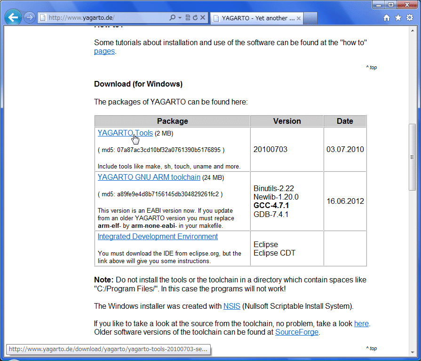
Task: Click the bold "Note:" label
Action: pos(104,280)
